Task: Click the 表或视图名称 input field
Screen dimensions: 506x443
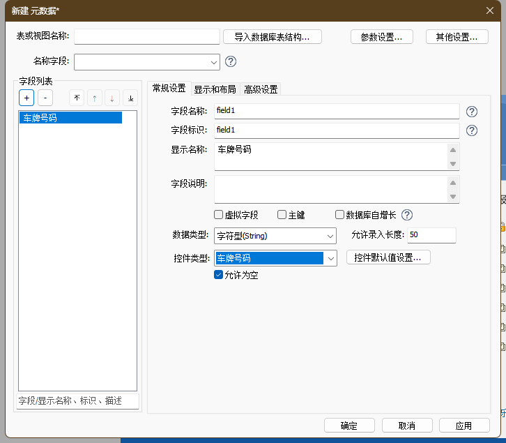Action: 146,37
